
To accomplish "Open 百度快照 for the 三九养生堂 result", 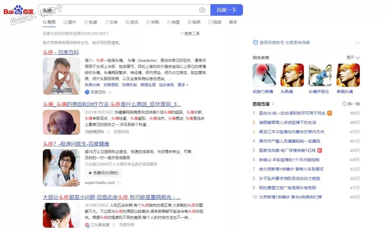I will click(127, 225).
